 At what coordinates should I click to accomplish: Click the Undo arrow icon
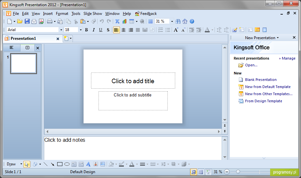[102, 21]
